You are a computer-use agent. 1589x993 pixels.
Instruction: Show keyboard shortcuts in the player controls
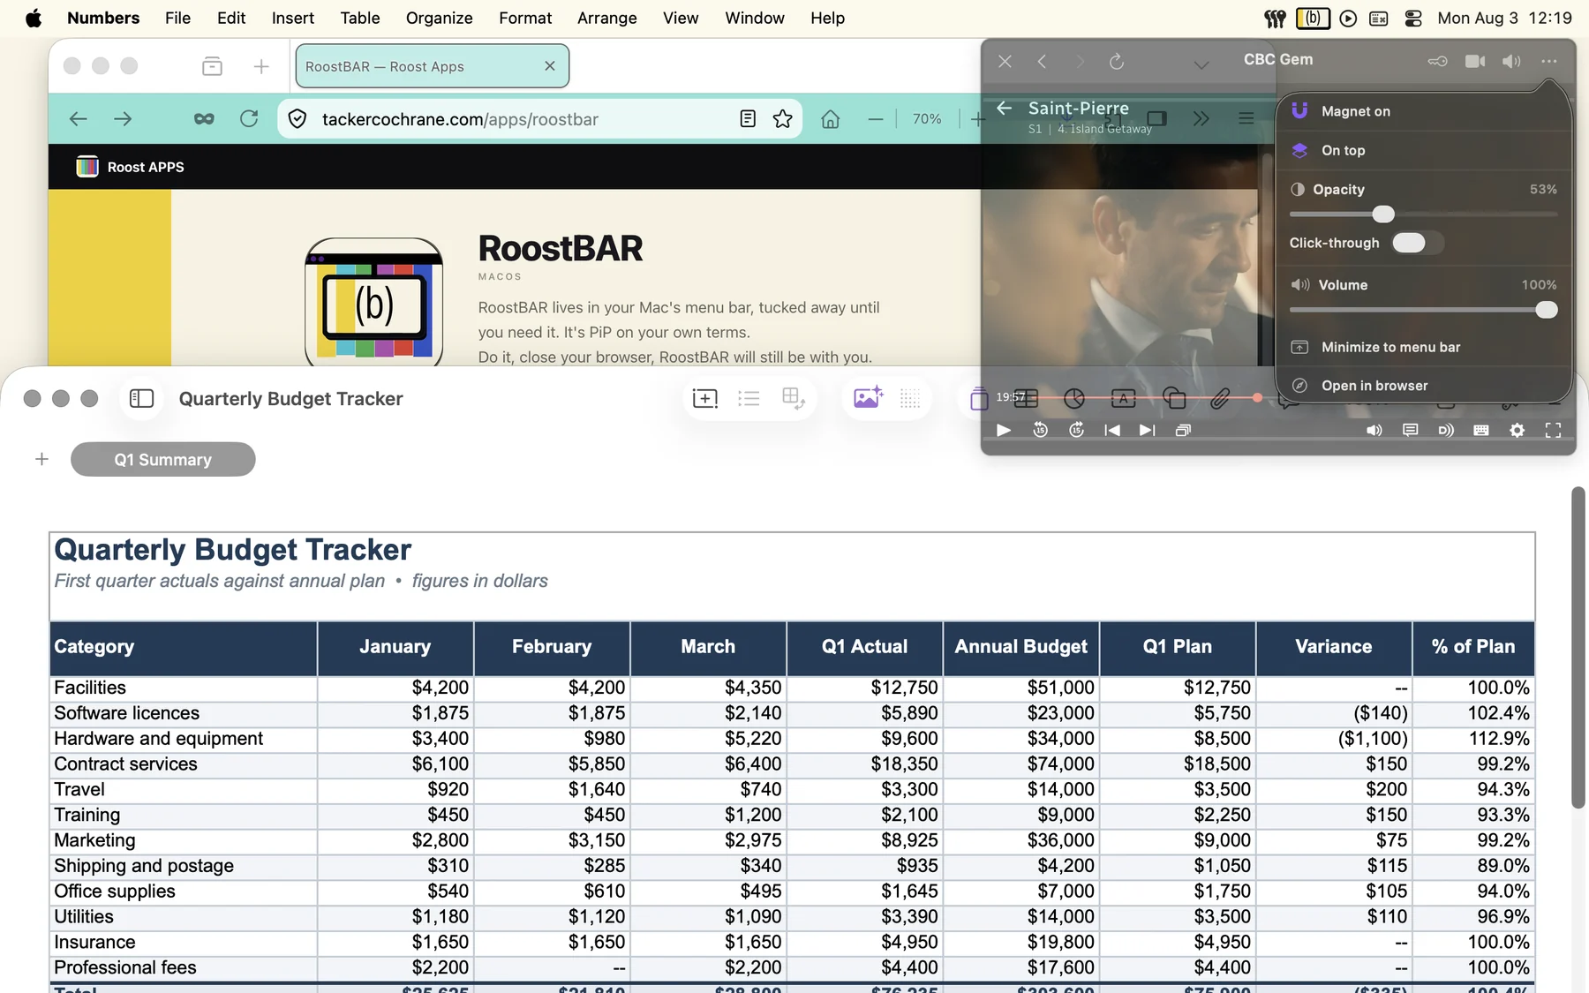click(1481, 430)
